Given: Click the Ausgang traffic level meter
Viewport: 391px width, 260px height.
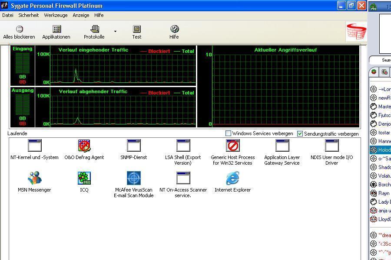Looking at the screenshot, I should [23, 105].
